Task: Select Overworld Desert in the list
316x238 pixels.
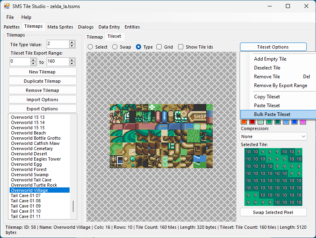Action: (x=39, y=154)
